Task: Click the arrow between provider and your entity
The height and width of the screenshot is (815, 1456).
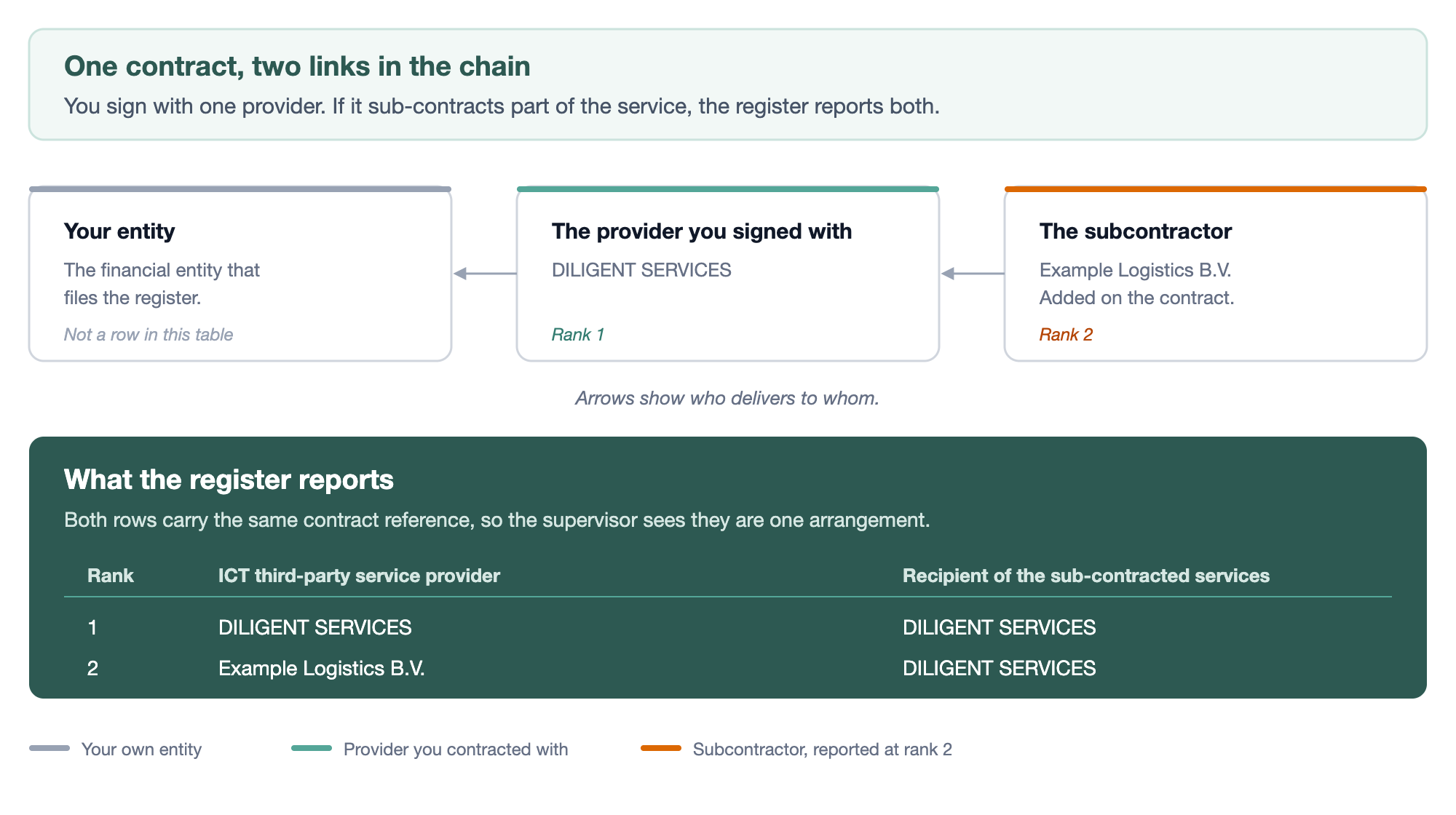Action: coord(485,274)
